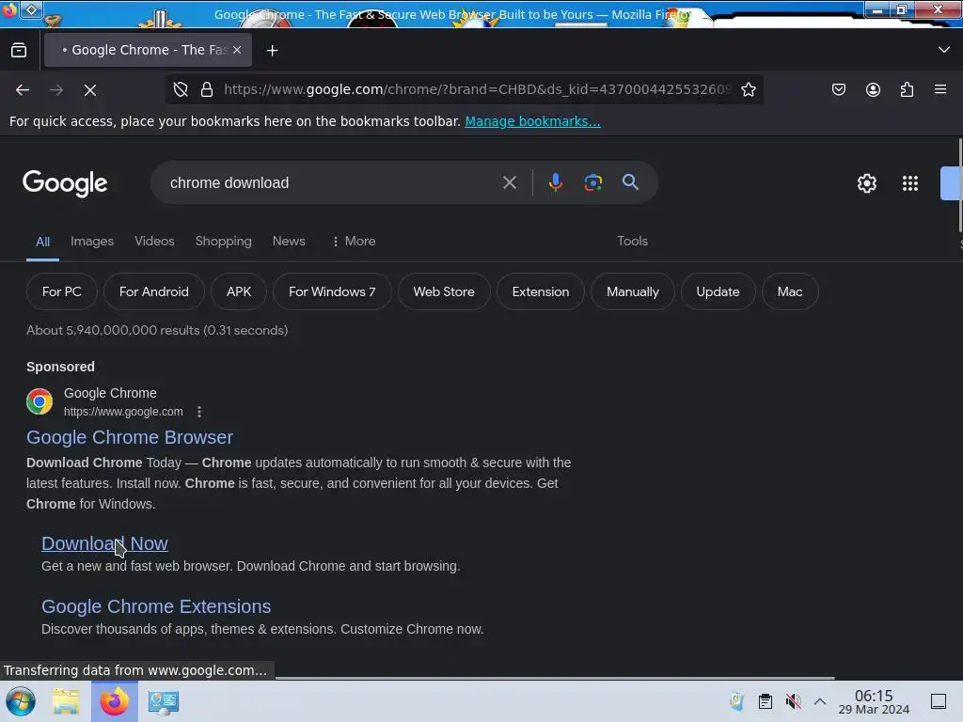This screenshot has width=963, height=722.
Task: Open extensions puzzle icon
Action: click(907, 89)
